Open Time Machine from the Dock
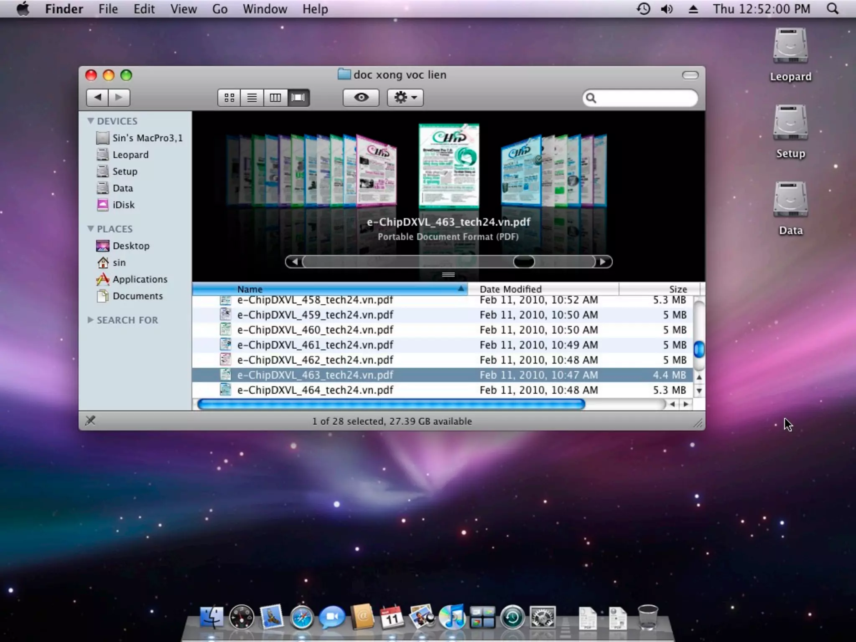This screenshot has width=856, height=642. coord(512,617)
